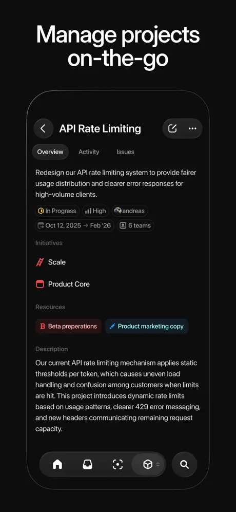Change the In Progress status chip

click(57, 211)
